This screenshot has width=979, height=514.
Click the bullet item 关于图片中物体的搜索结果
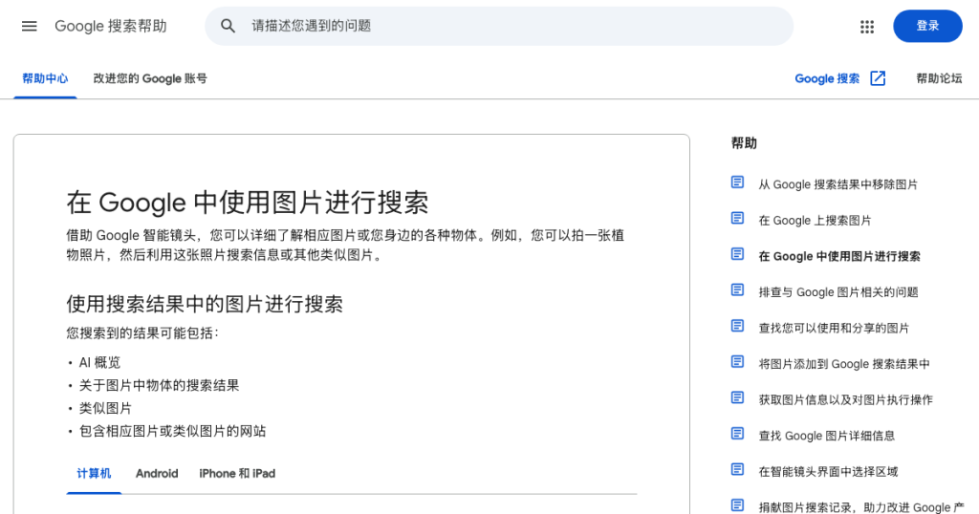coord(160,386)
